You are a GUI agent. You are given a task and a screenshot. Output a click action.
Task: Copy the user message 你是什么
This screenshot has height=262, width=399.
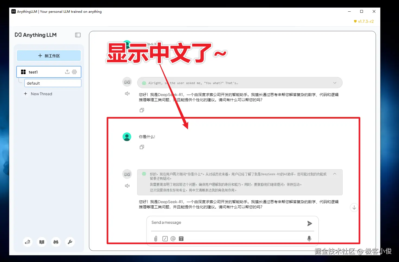pos(142,147)
